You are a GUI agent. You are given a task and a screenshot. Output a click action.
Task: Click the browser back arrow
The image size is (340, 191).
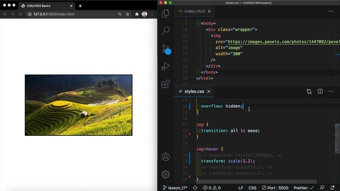click(5, 14)
